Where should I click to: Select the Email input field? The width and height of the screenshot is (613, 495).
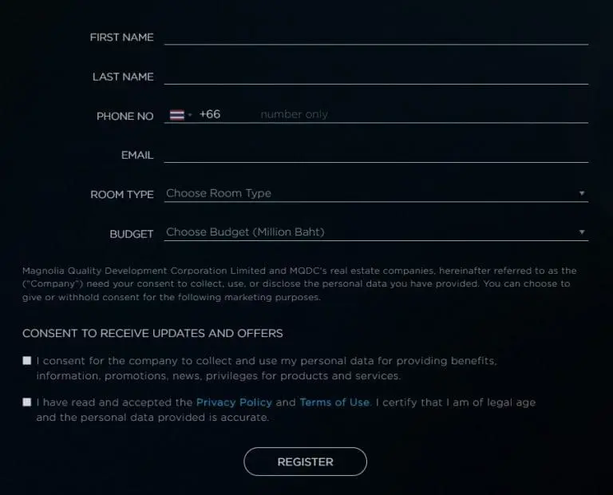tap(376, 154)
